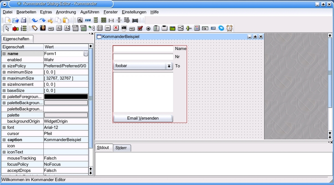Select the checkbox widget tool in toolbar
Image resolution: width=334 pixels, height=185 pixels.
140,28
